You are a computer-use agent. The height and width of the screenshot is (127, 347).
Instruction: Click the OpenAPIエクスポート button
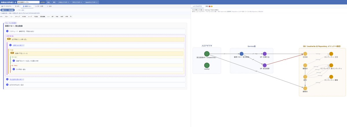point(92,2)
